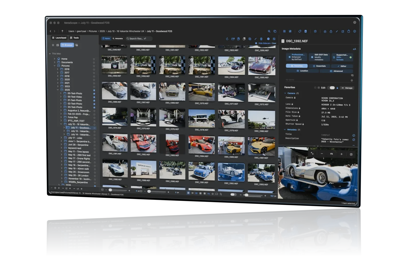The width and height of the screenshot is (408, 272).
Task: Toggle favorite star for 2016 folder
Action: (94, 69)
